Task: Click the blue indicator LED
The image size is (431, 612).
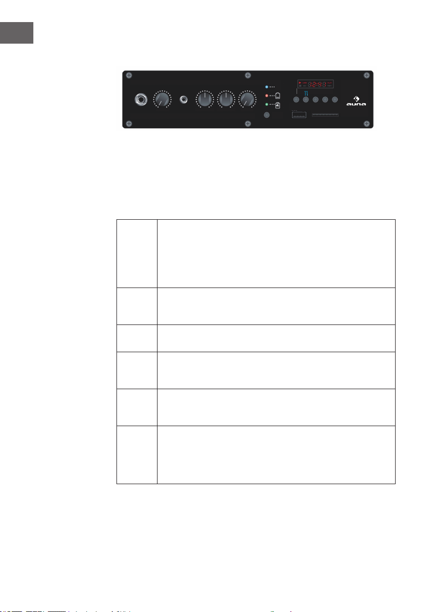Action: (x=267, y=87)
